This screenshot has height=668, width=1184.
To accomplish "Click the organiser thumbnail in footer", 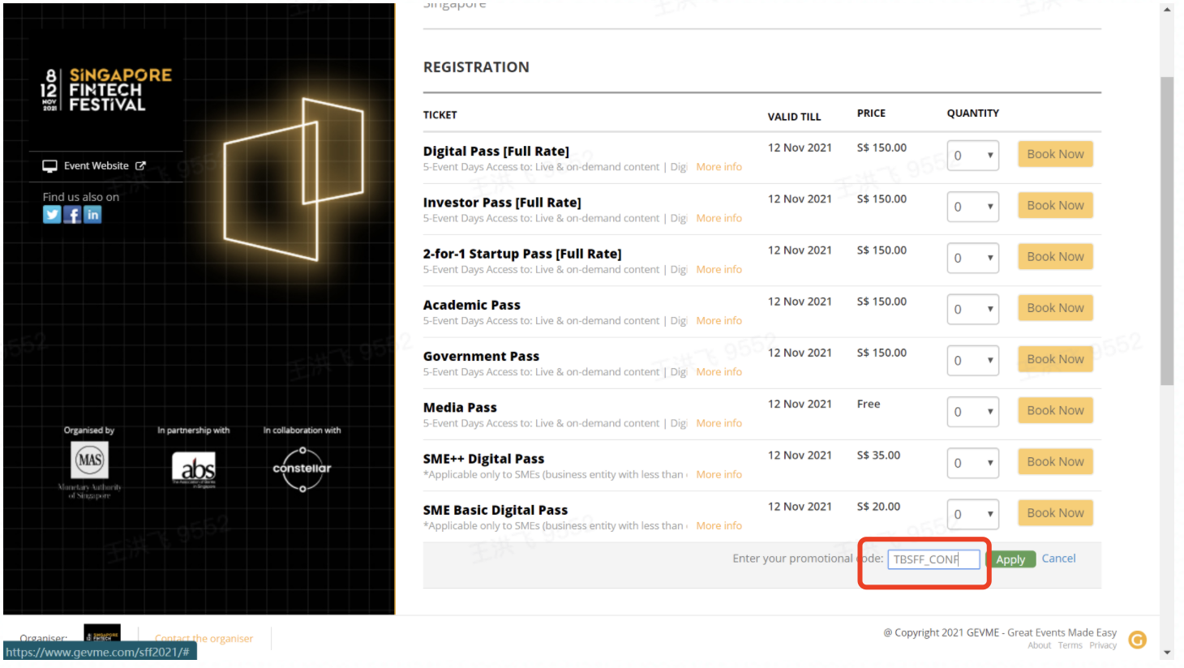I will (x=102, y=632).
